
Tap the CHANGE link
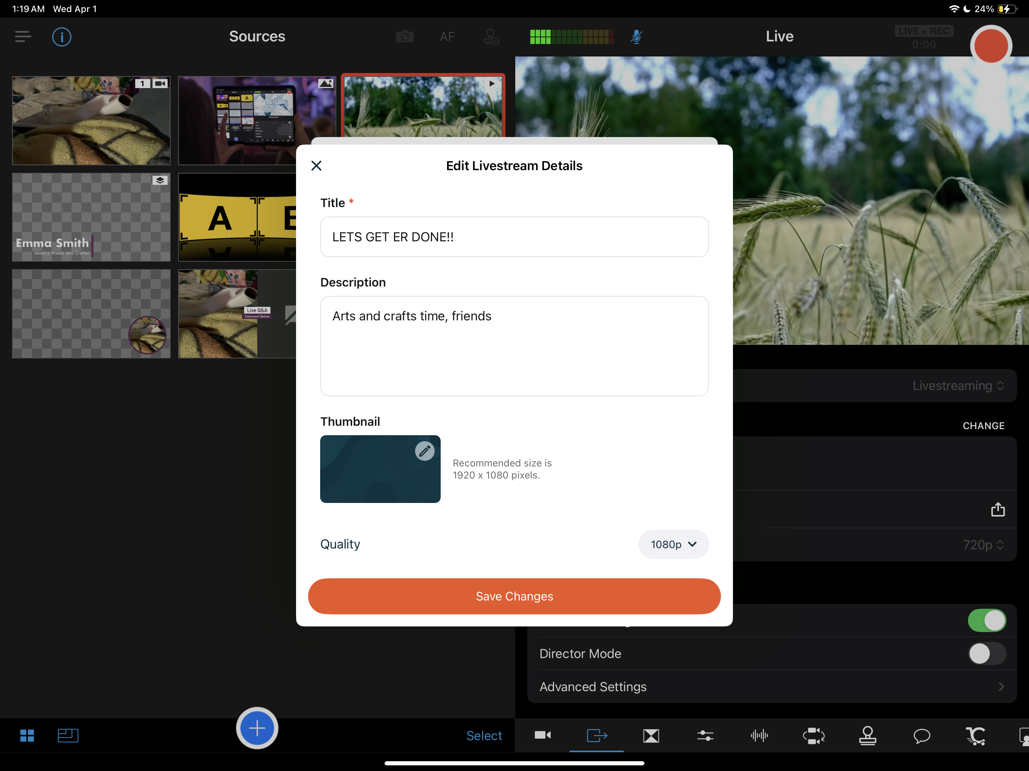[983, 425]
